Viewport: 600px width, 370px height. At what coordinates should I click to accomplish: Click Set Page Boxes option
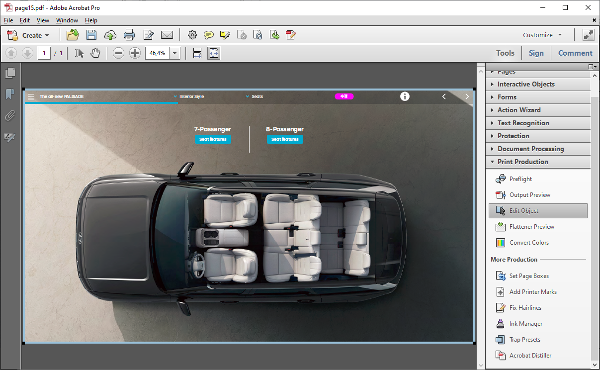(529, 276)
